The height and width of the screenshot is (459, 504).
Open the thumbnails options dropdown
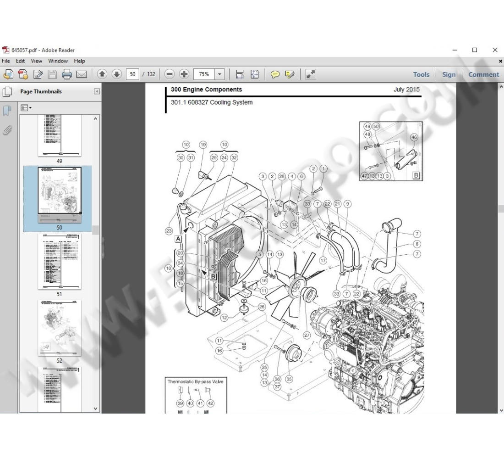point(27,107)
